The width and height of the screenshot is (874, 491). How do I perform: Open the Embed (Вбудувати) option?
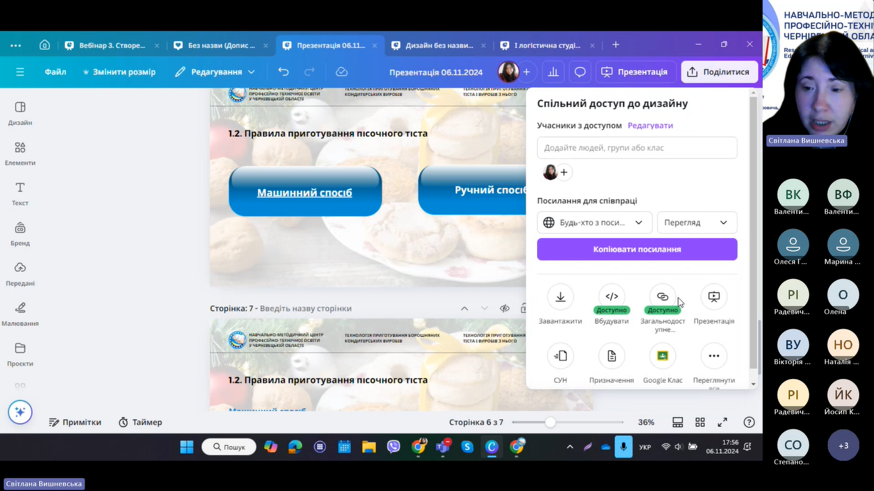coord(611,297)
